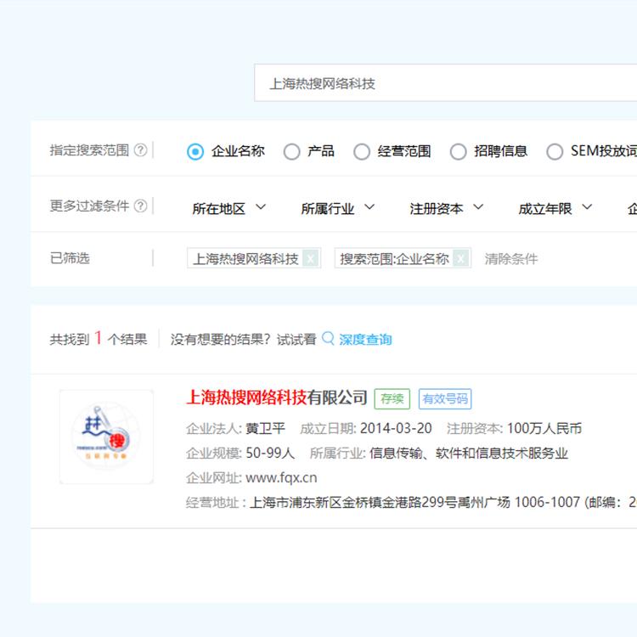Click the help icon beside 更多过滤条件

pyautogui.click(x=140, y=206)
